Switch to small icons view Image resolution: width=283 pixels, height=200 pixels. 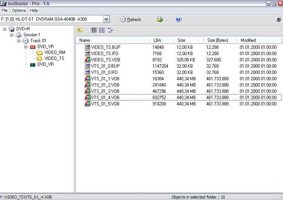point(102,30)
